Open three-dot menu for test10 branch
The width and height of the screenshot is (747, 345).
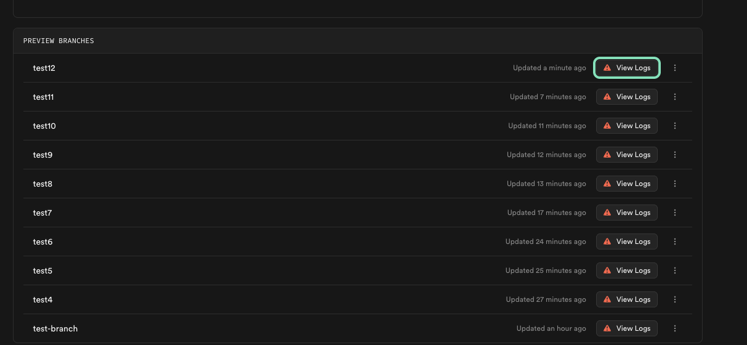coord(675,126)
